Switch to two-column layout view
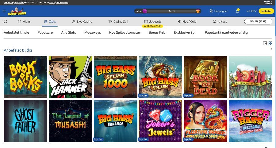Screen dimensions: 276x148 click(265, 43)
